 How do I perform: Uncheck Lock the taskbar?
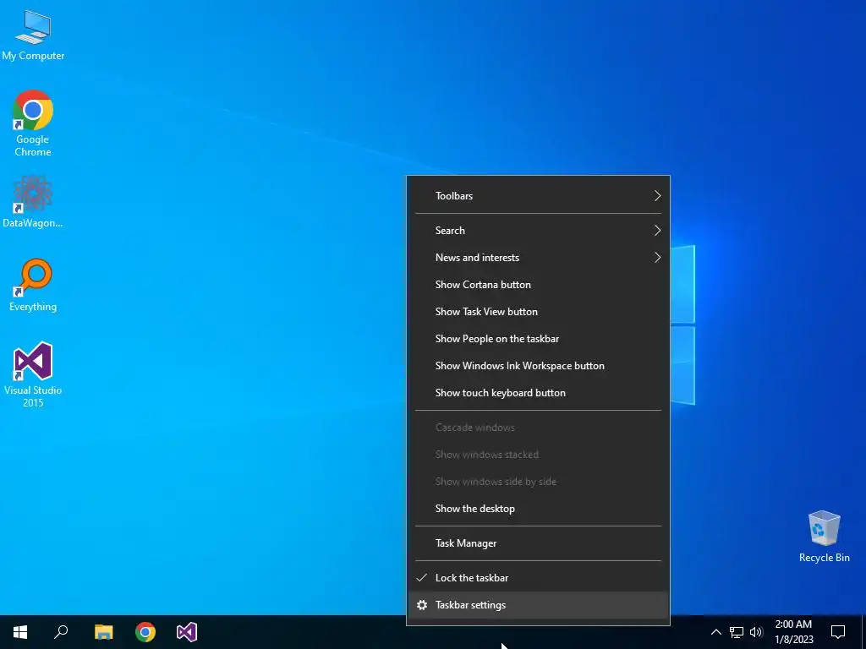[538, 578]
